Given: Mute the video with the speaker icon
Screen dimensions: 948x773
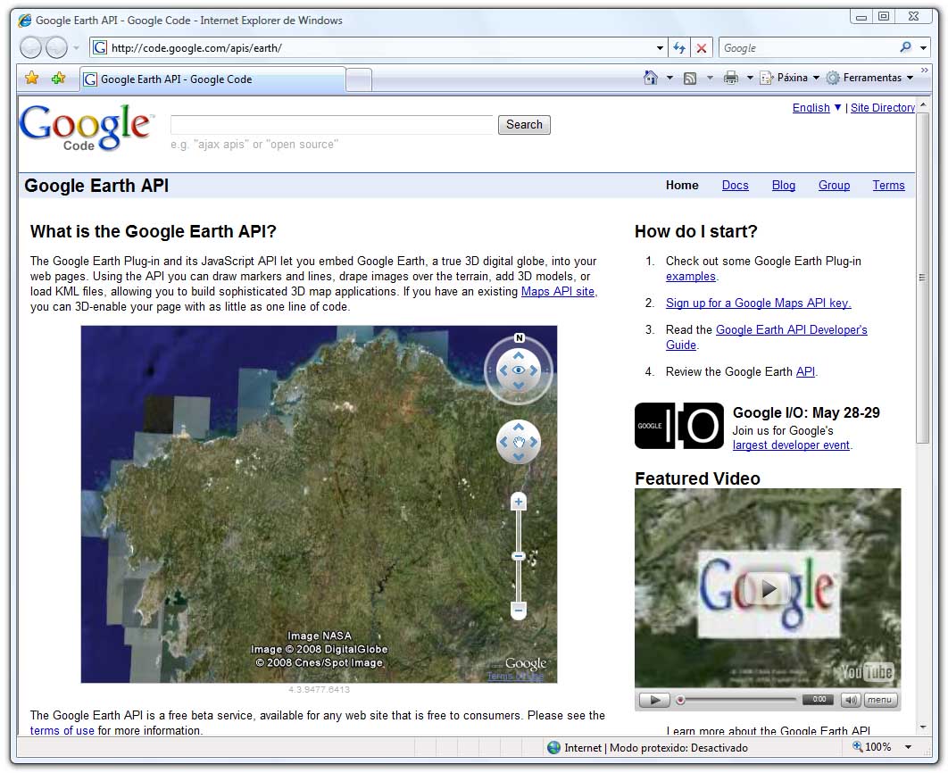Looking at the screenshot, I should coord(851,700).
